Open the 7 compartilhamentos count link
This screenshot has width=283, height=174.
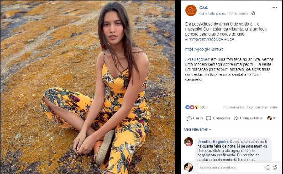pos(262,107)
